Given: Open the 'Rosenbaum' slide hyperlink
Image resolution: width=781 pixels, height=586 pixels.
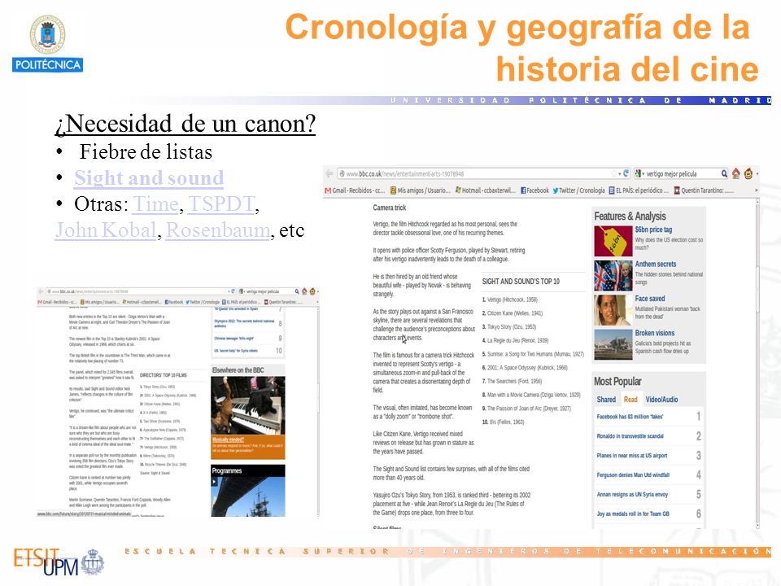Looking at the screenshot, I should 218,230.
